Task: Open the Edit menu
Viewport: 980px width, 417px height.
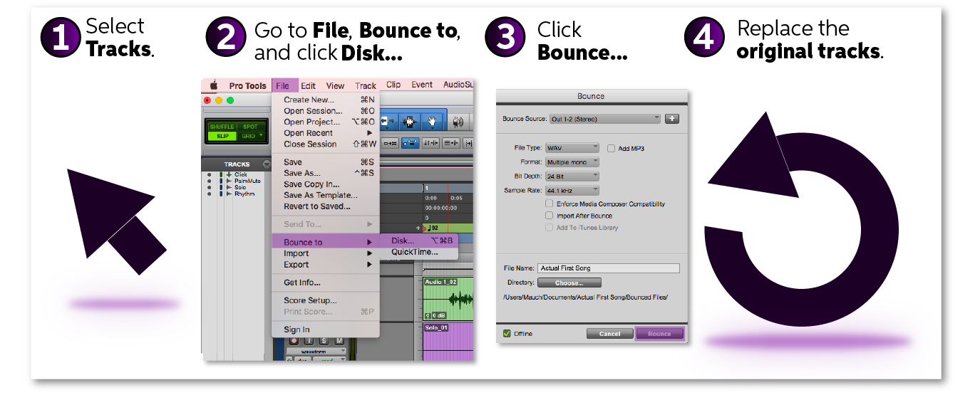Action: tap(308, 85)
